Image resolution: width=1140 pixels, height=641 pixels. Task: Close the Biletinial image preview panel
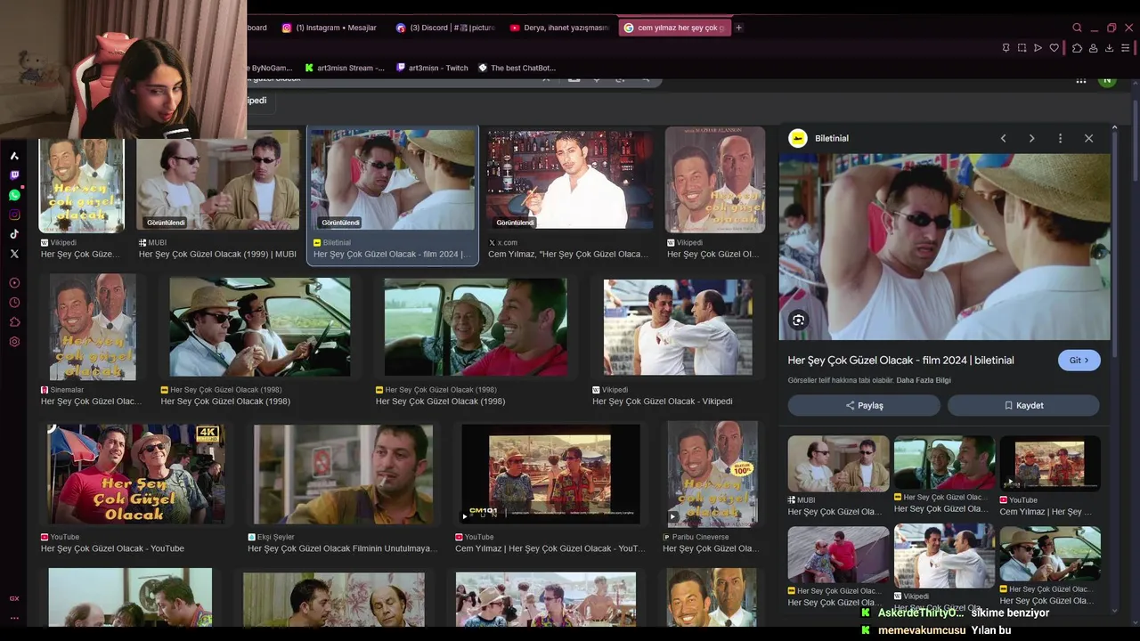tap(1088, 138)
